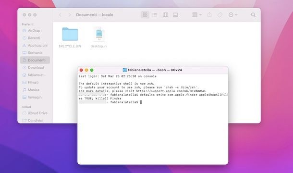Open Download in the Finder sidebar
Viewport: 293px width, 173px height.
(x=36, y=67)
